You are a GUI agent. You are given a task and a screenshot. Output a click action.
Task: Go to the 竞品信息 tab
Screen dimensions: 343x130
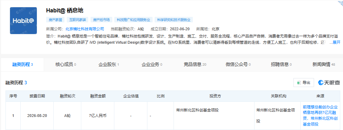pyautogui.click(x=195, y=64)
